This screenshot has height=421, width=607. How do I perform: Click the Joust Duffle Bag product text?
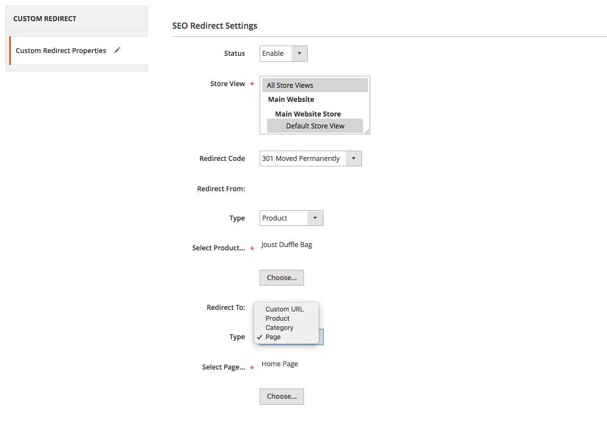287,244
